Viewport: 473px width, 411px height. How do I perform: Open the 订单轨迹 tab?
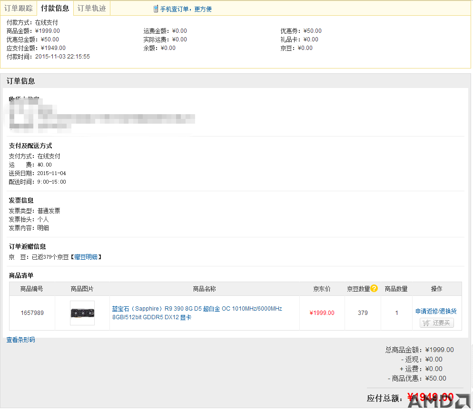[92, 8]
